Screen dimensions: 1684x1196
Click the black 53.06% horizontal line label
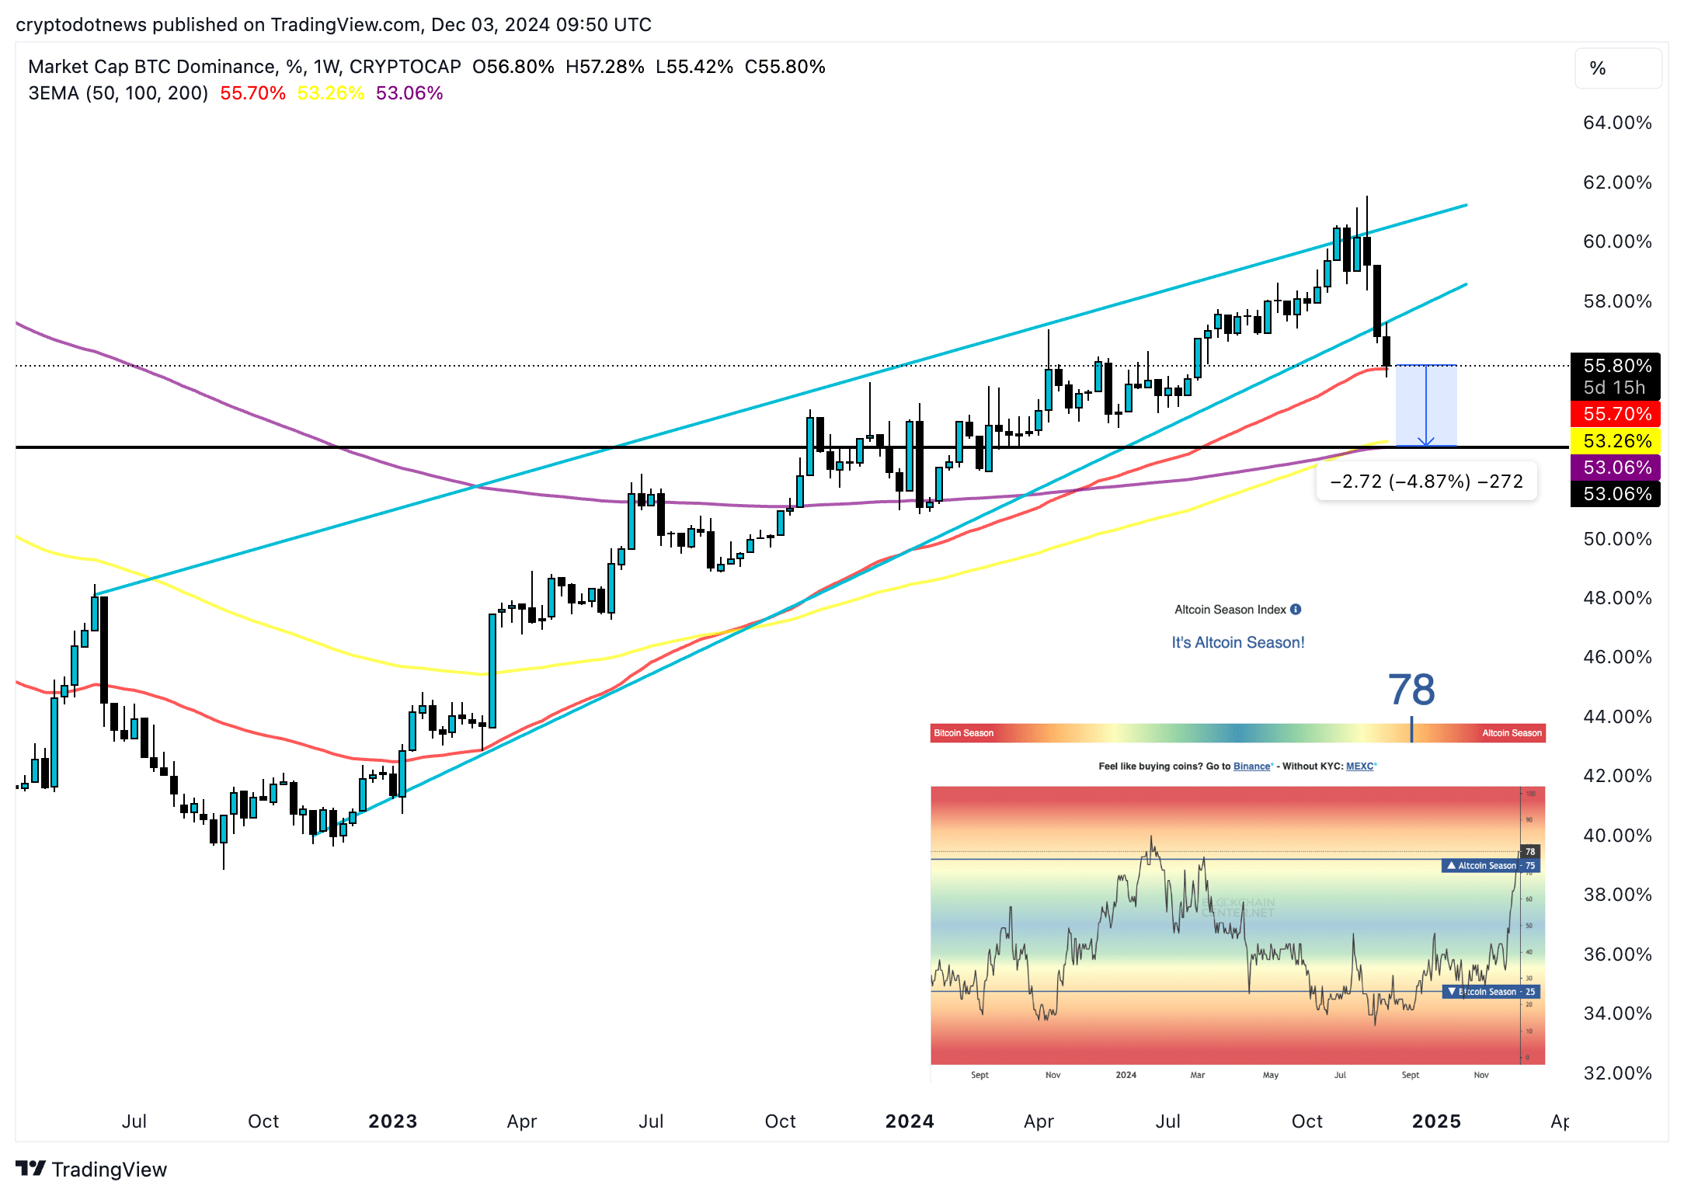(x=1616, y=494)
